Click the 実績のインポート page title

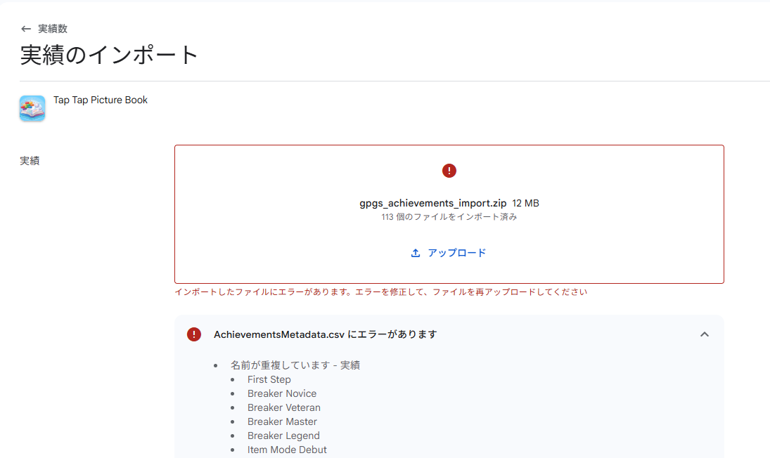(109, 54)
